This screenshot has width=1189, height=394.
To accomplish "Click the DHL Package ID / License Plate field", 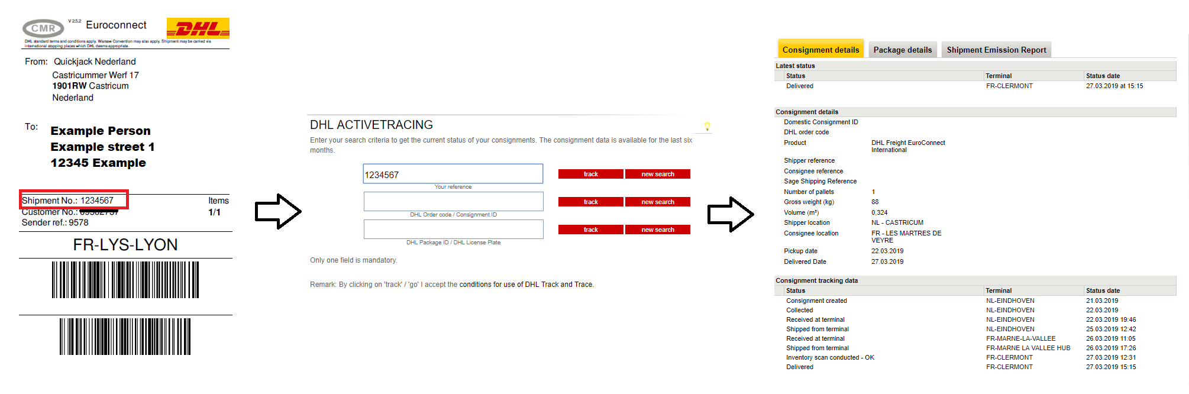I will click(x=453, y=230).
